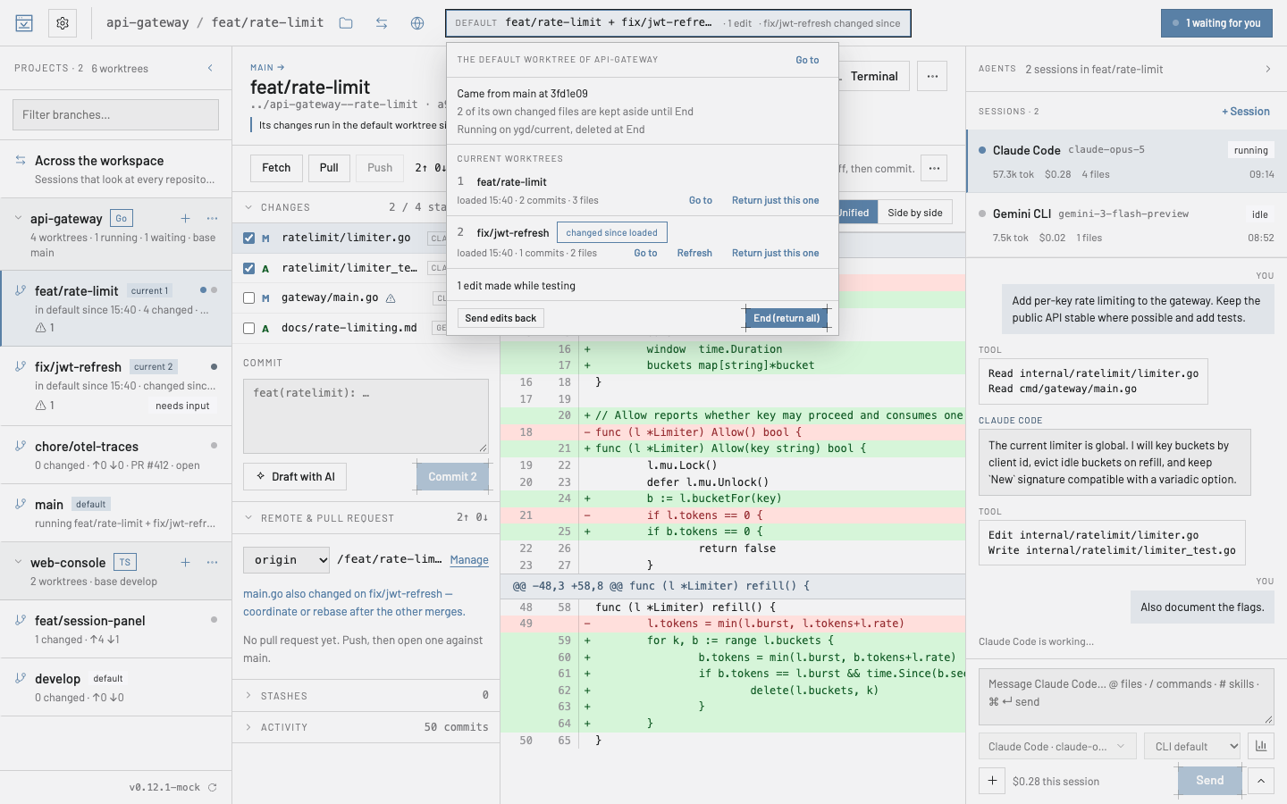Screen dimensions: 1287x804
Task: Focus the Filter branches input
Action: coord(115,114)
